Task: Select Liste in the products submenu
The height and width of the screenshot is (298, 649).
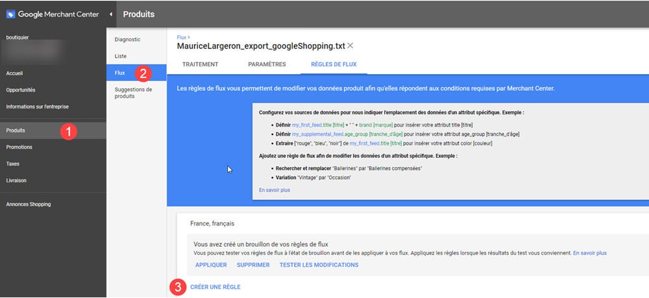Action: coord(121,56)
